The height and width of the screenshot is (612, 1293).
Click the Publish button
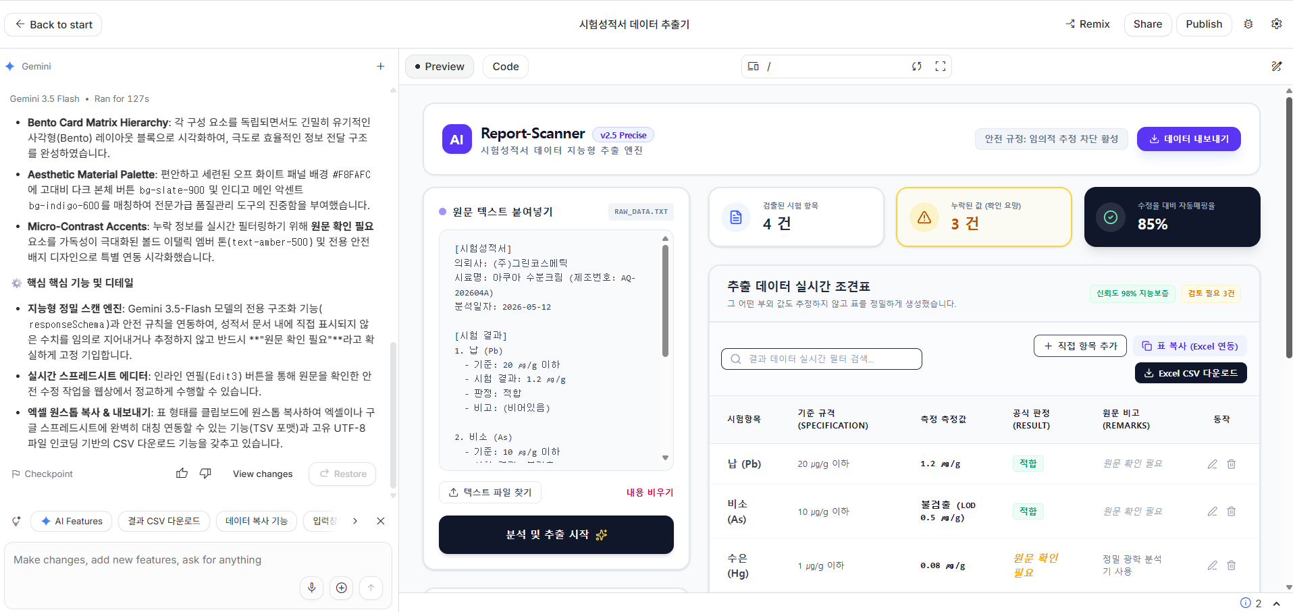tap(1203, 24)
